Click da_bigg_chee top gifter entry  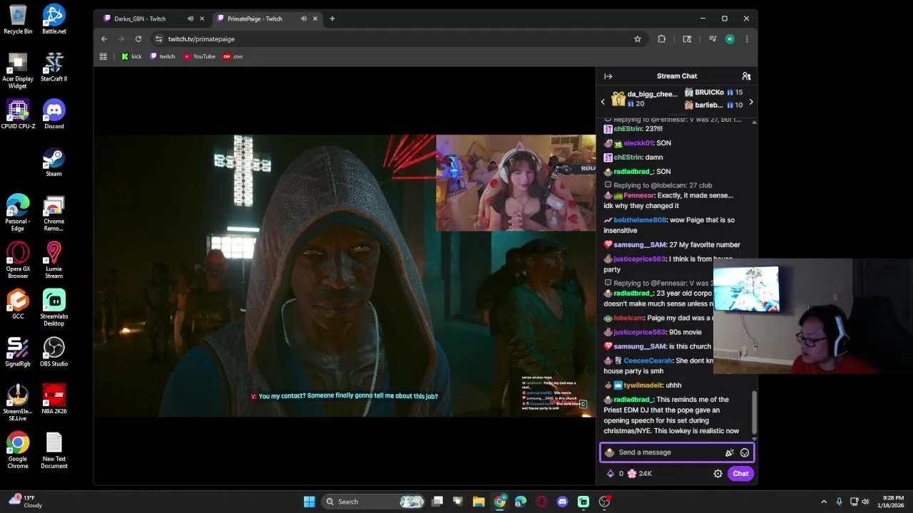pos(644,99)
